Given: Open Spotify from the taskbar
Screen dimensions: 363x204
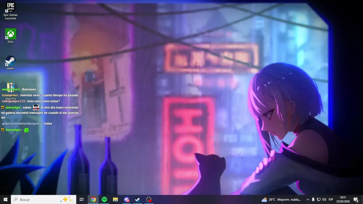Looking at the screenshot, I should pos(104,199).
